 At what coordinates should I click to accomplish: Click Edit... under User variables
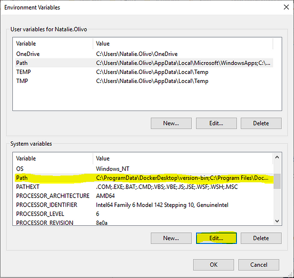pyautogui.click(x=216, y=123)
